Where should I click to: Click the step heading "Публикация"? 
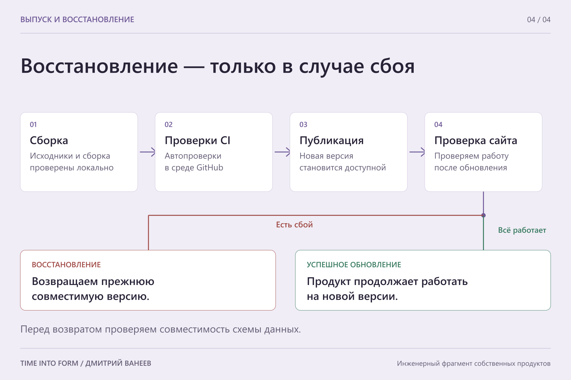[332, 140]
